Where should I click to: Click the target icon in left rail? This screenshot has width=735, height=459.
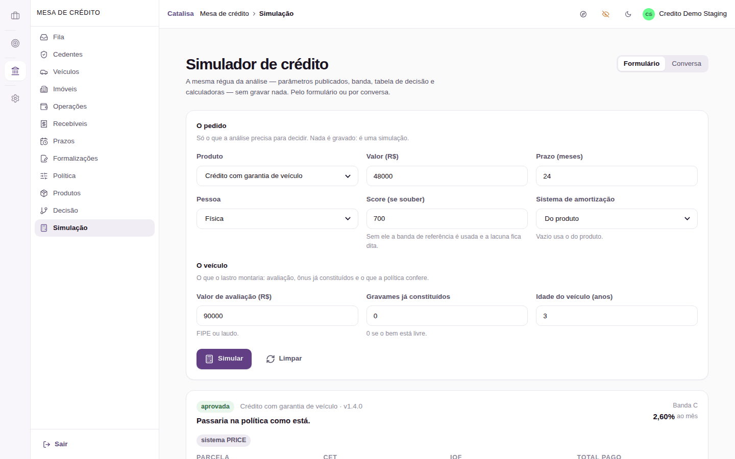pyautogui.click(x=15, y=43)
